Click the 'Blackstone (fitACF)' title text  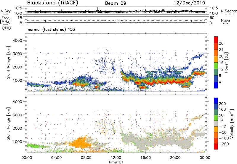pos(53,3)
